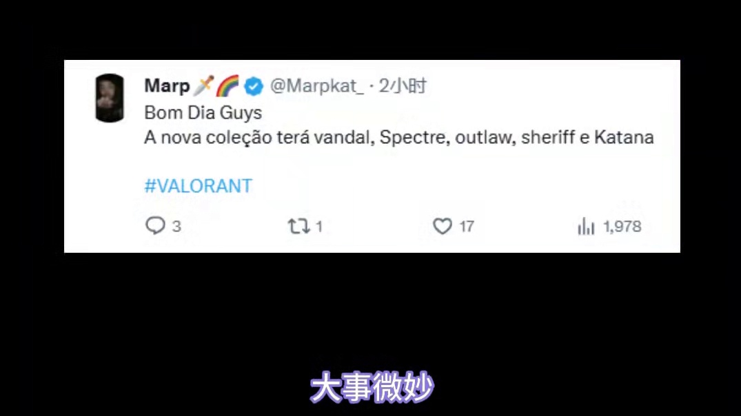
Task: Click the Bom Dia Guys text line
Action: [x=203, y=113]
